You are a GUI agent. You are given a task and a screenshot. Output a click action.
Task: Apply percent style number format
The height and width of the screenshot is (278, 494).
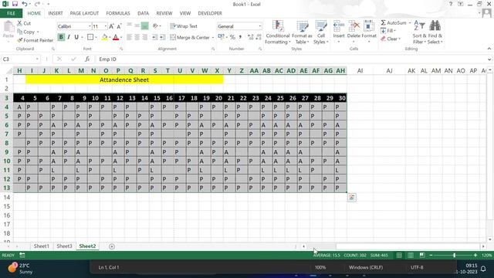[232, 37]
